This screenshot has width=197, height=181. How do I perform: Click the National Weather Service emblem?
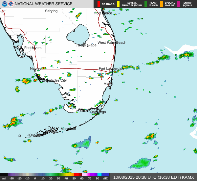coord(11,4)
